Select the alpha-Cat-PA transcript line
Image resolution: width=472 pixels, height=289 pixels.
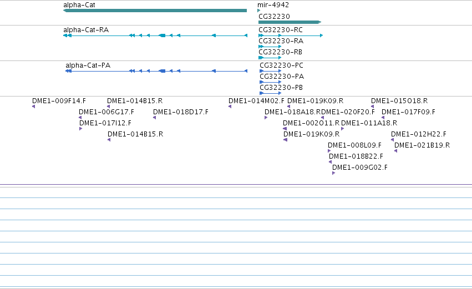point(156,71)
